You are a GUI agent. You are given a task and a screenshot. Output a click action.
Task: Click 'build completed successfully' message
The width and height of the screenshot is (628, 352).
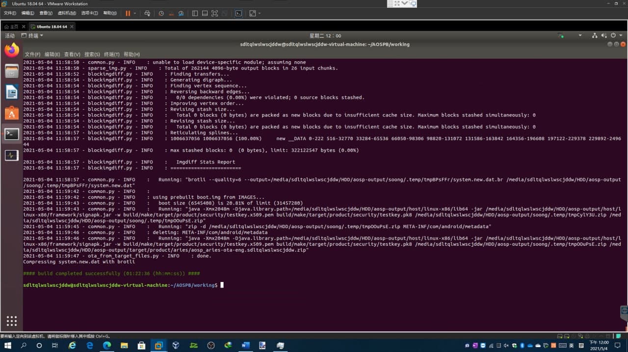111,273
